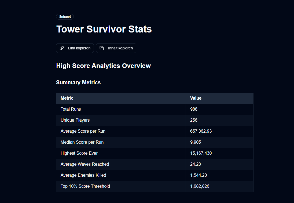The height and width of the screenshot is (203, 294).
Task: Click the Summary Metrics heading
Action: pyautogui.click(x=78, y=82)
